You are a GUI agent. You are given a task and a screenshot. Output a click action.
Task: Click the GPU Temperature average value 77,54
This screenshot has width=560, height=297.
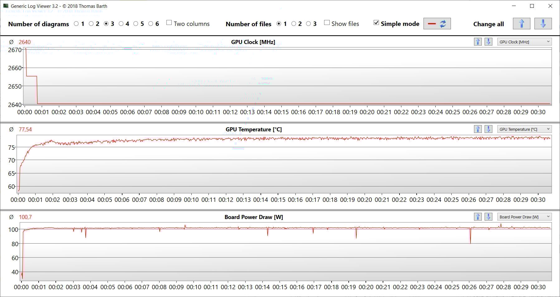click(25, 129)
